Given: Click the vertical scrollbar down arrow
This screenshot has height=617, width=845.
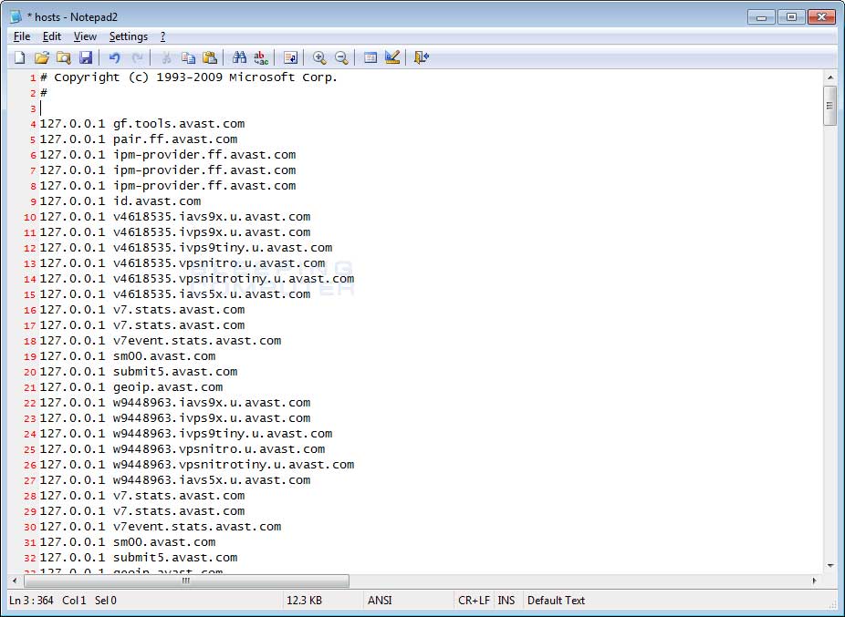Looking at the screenshot, I should tap(830, 566).
